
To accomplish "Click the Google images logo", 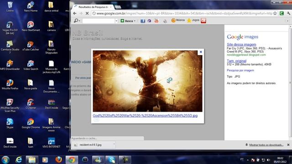I will coord(242,37).
